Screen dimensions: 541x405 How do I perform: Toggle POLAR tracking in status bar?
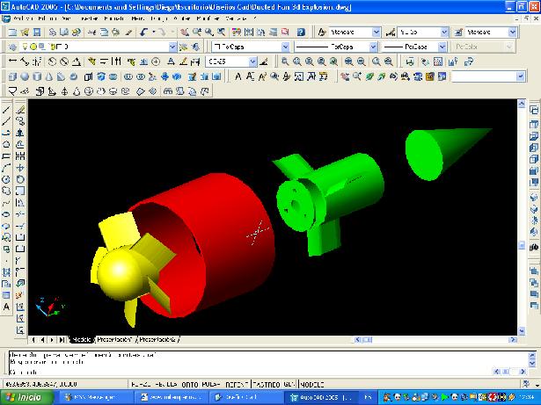[211, 384]
